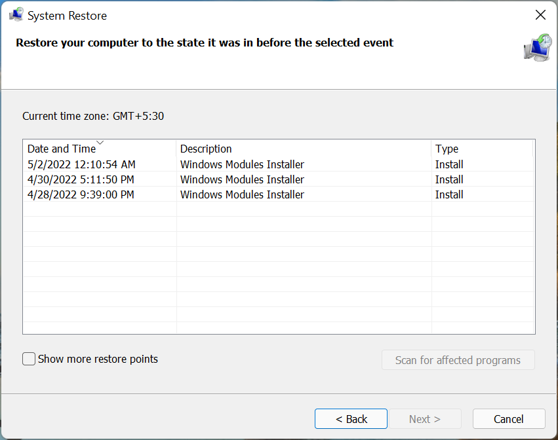Sort restore points by Type column
Viewport: 558px width, 440px height.
447,149
